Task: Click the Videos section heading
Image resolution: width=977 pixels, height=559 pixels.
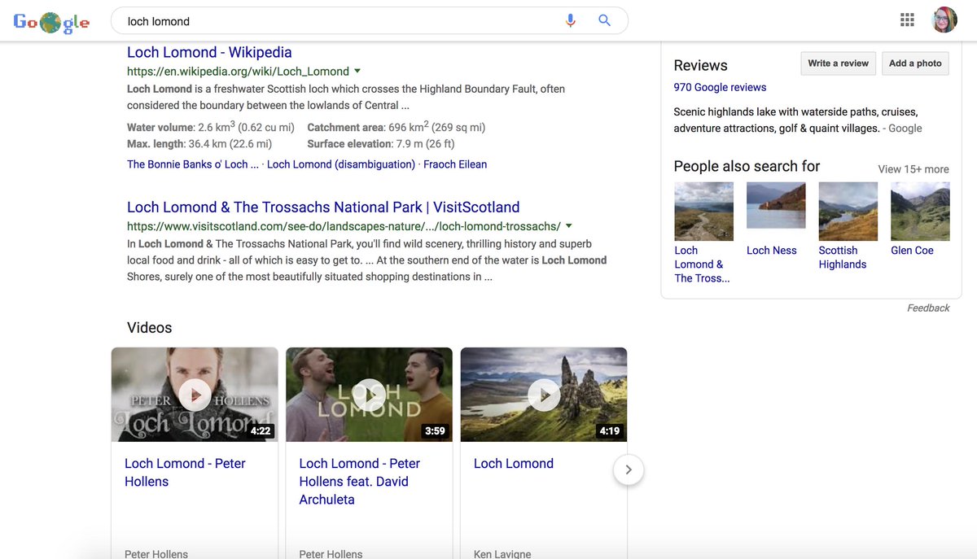Action: pyautogui.click(x=150, y=328)
